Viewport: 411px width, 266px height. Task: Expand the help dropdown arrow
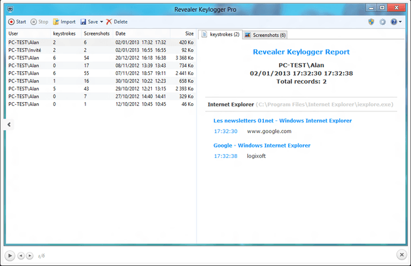tap(400, 22)
